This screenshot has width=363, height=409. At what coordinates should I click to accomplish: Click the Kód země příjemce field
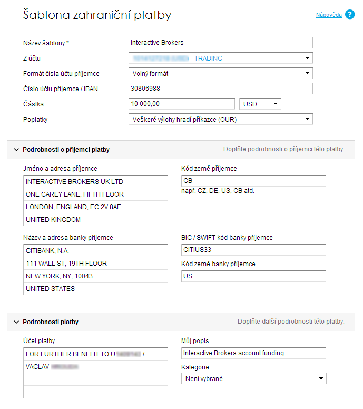[253, 181]
